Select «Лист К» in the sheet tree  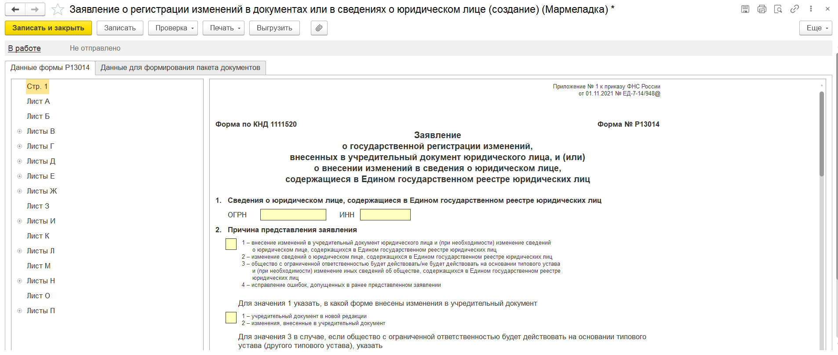pyautogui.click(x=38, y=236)
